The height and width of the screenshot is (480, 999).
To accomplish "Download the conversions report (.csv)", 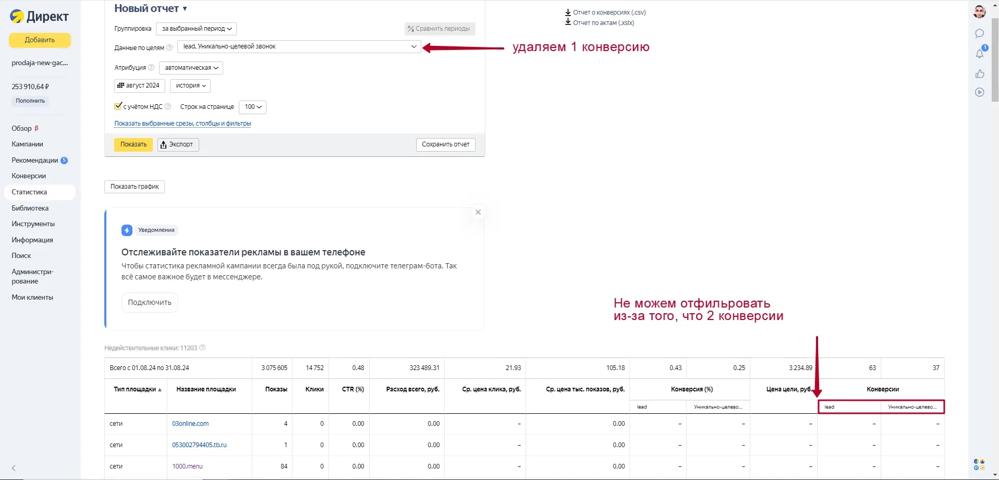I will 608,13.
